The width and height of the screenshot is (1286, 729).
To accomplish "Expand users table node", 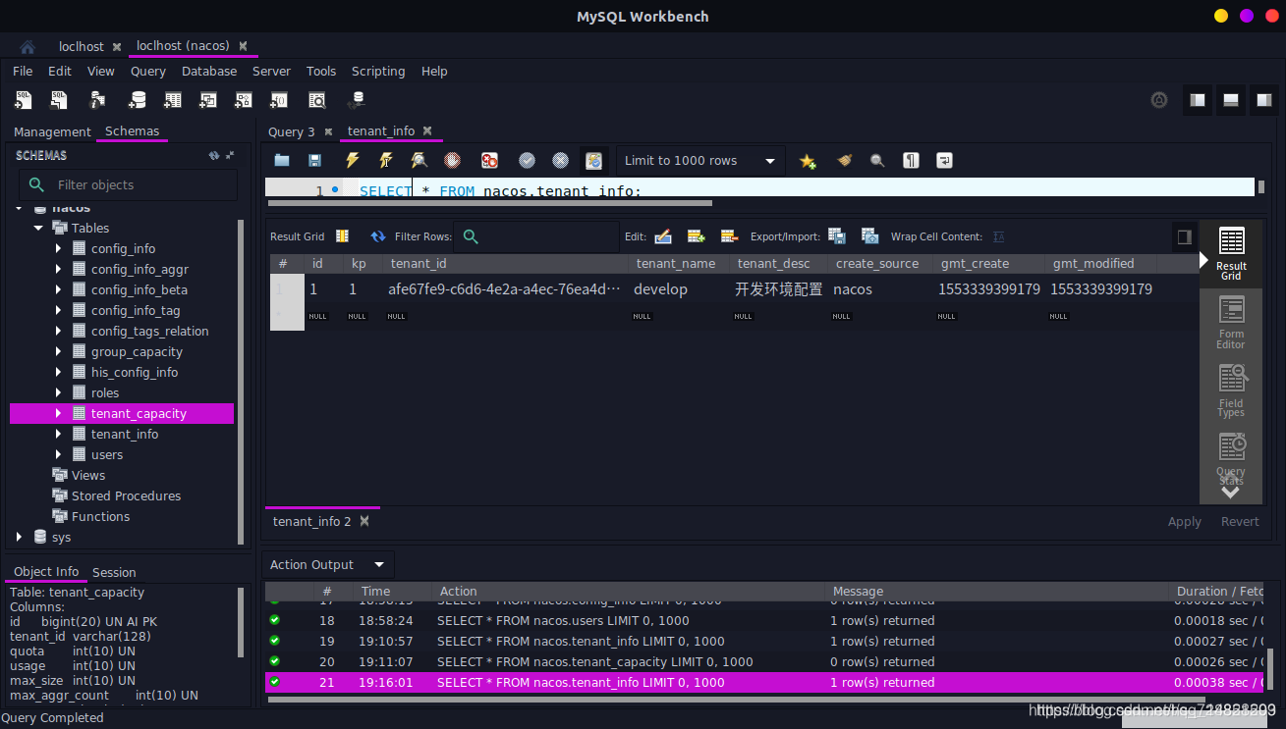I will pyautogui.click(x=59, y=454).
